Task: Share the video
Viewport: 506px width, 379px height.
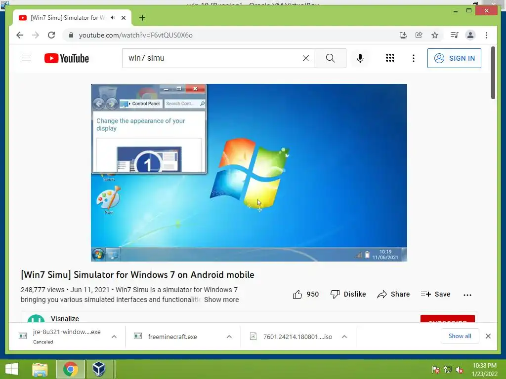Action: click(393, 294)
